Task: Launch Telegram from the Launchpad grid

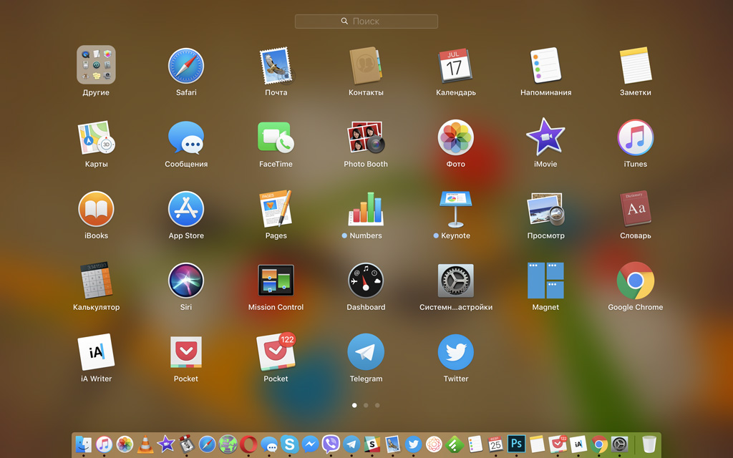Action: pos(366,352)
